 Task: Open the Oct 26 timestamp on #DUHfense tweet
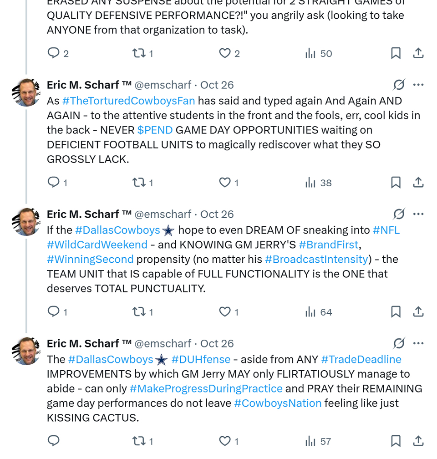pos(217,343)
